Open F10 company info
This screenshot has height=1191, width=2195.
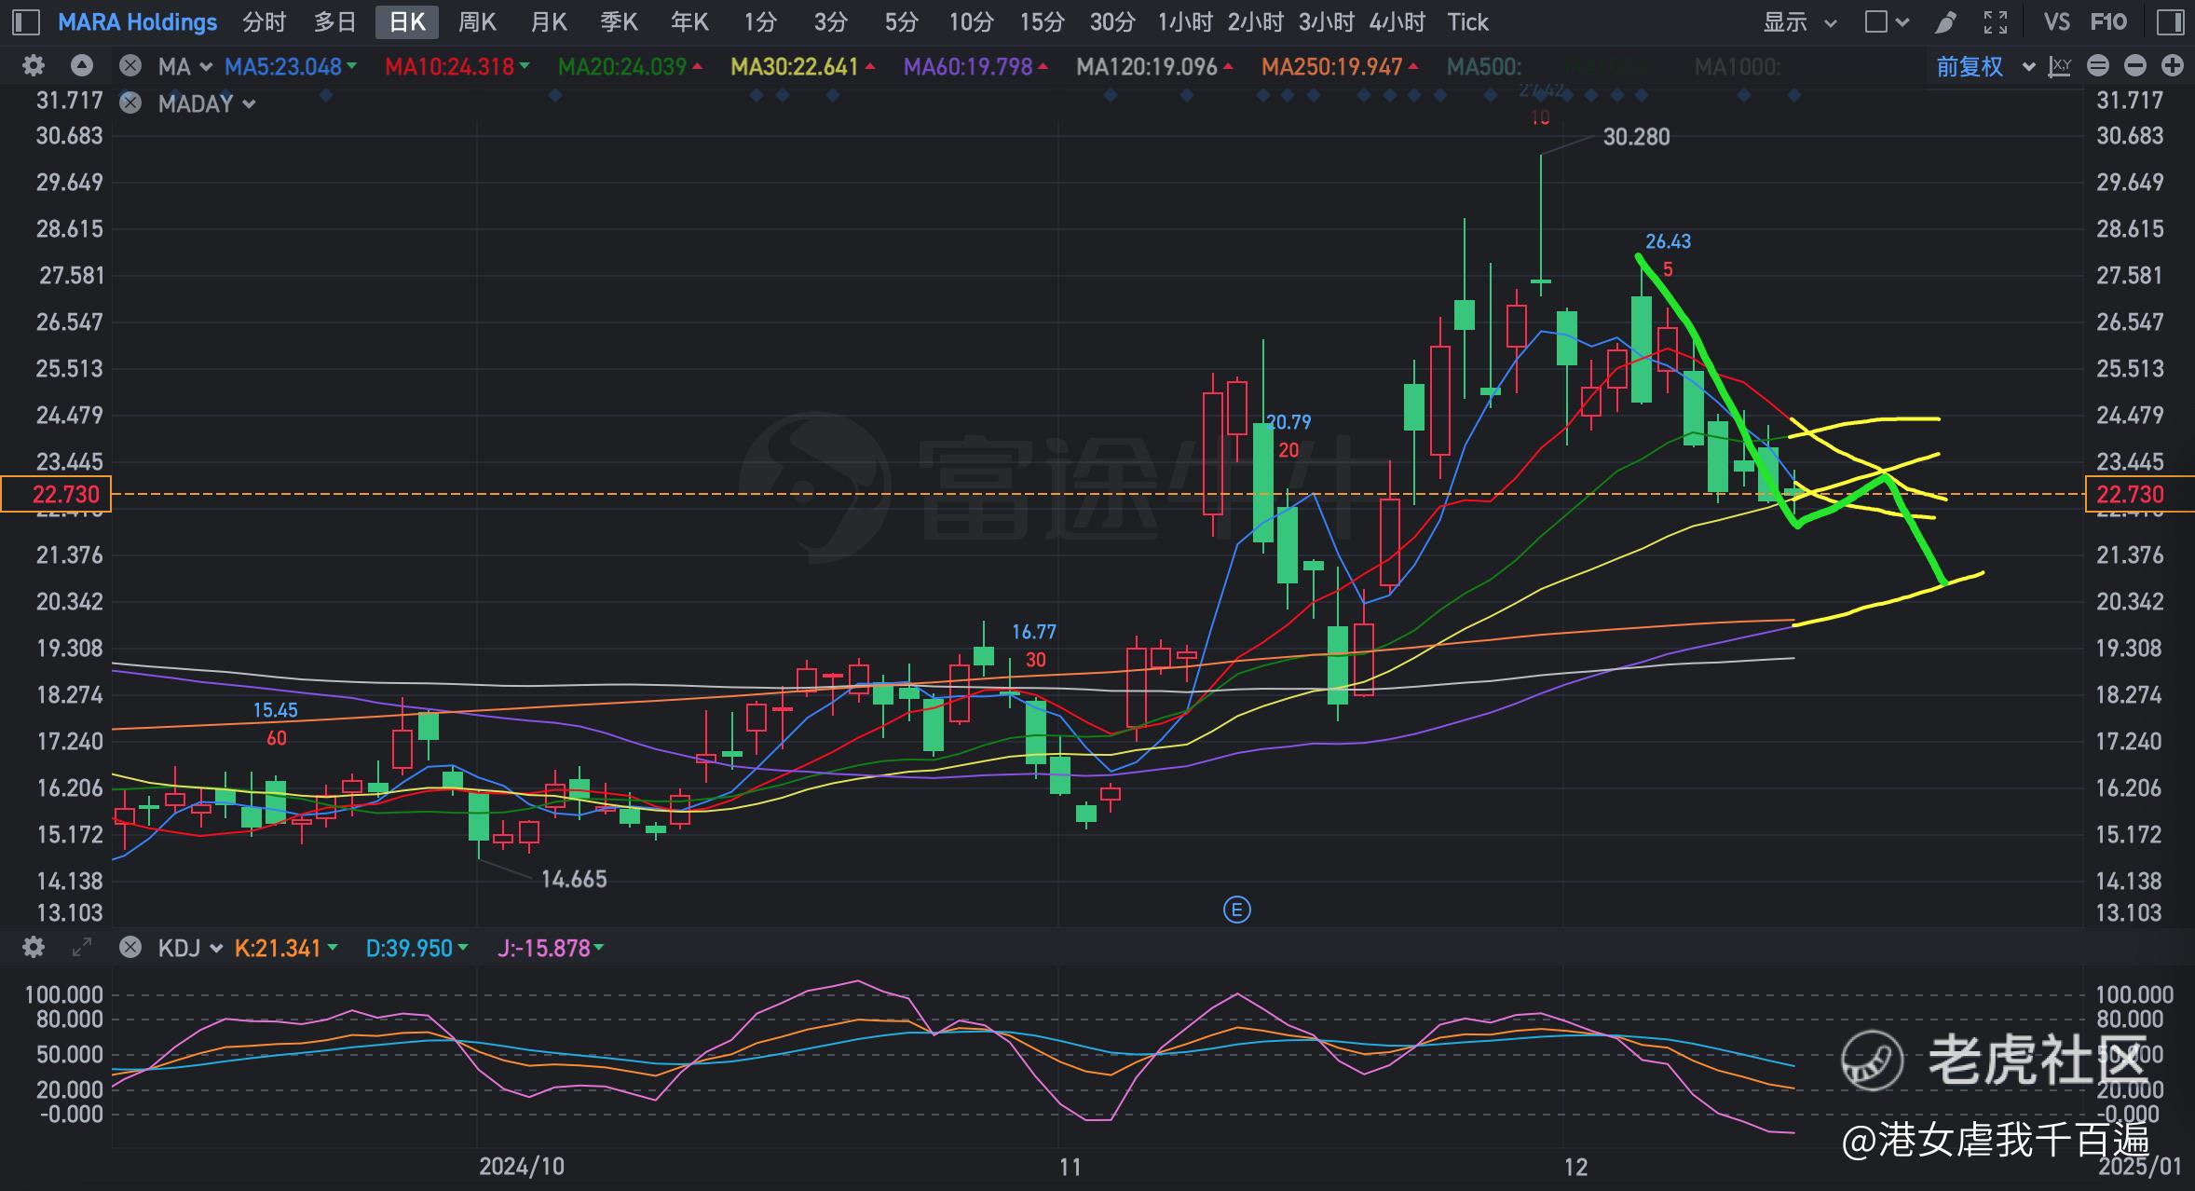tap(2109, 21)
